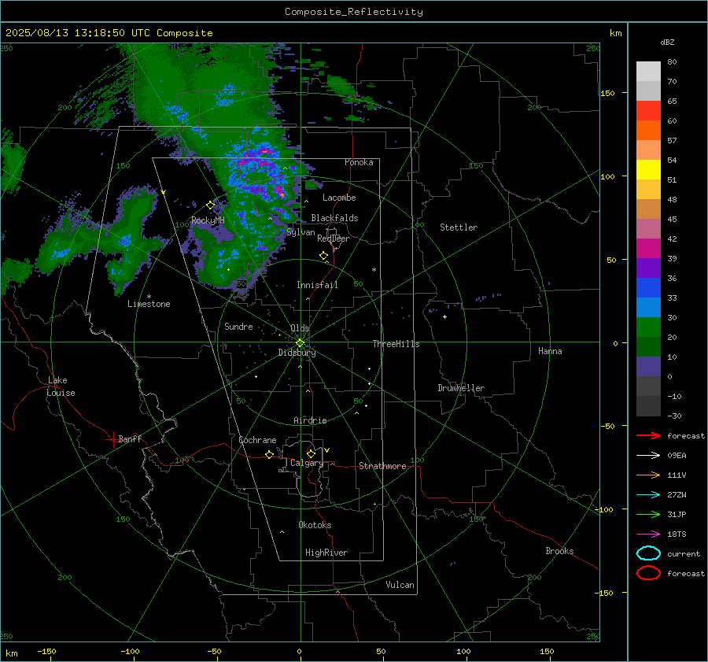Click the RockyMH label

point(208,220)
